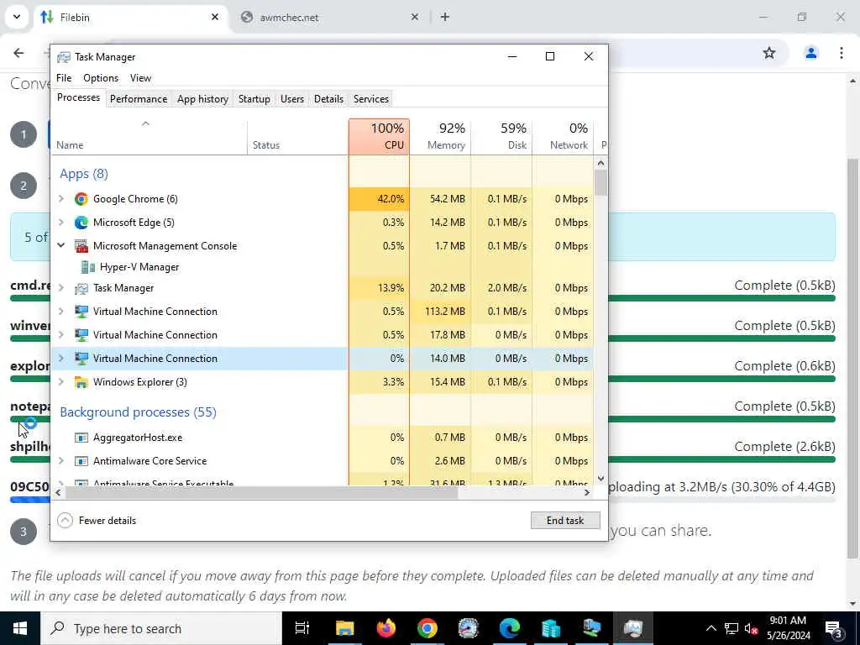Expand the Google Chrome (6) process group
This screenshot has width=860, height=645.
(x=61, y=199)
